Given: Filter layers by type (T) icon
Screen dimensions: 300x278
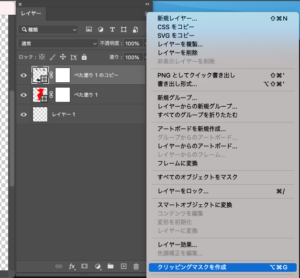Looking at the screenshot, I should pyautogui.click(x=112, y=30).
